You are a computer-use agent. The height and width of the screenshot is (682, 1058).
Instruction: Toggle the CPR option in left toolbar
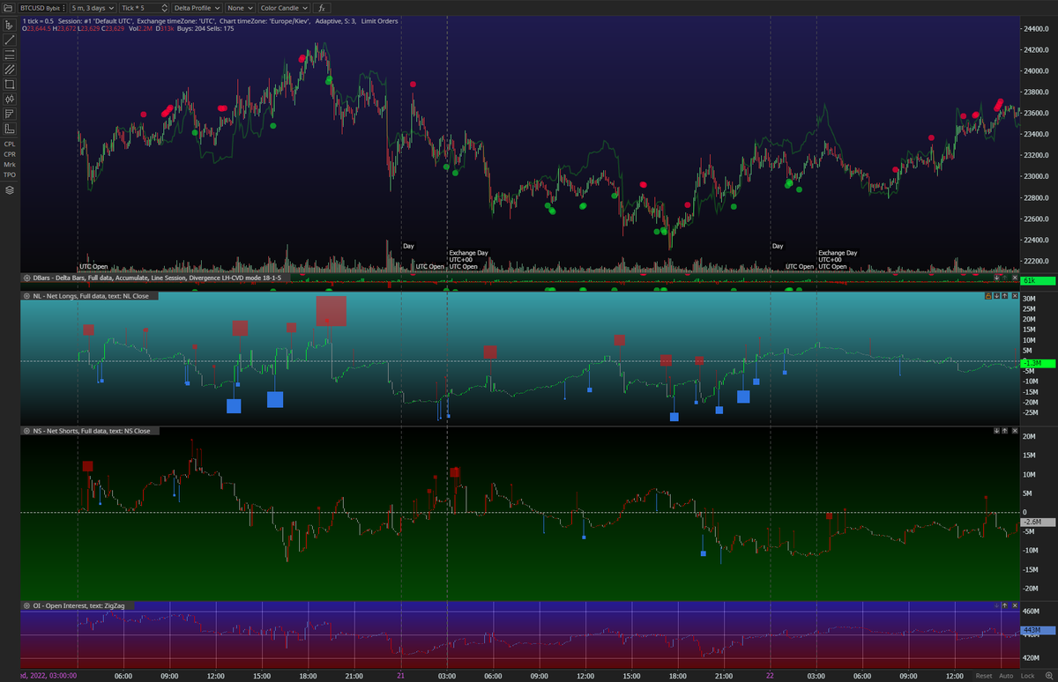10,154
